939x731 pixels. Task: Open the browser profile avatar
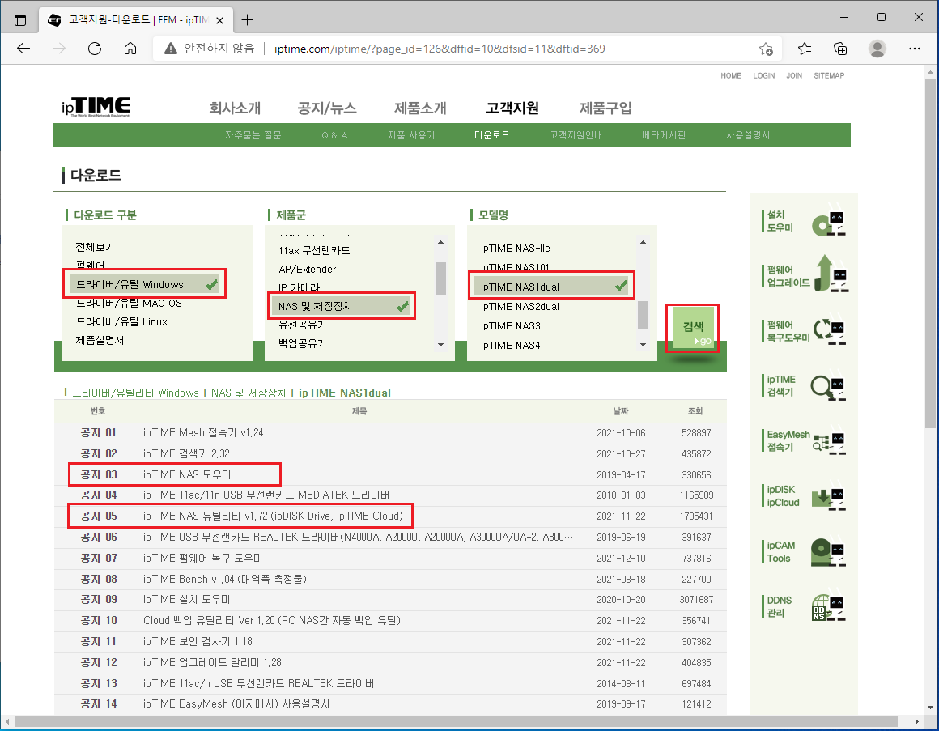coord(877,49)
